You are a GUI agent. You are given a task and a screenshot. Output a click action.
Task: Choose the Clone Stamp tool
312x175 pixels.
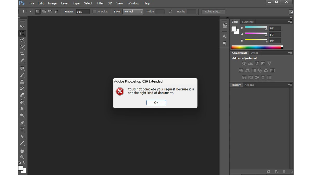[x=22, y=82]
